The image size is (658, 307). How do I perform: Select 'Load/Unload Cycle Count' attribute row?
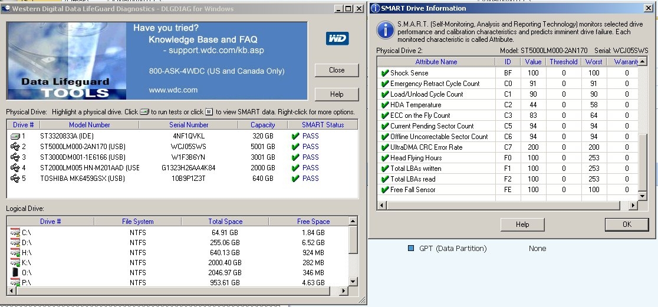[507, 94]
